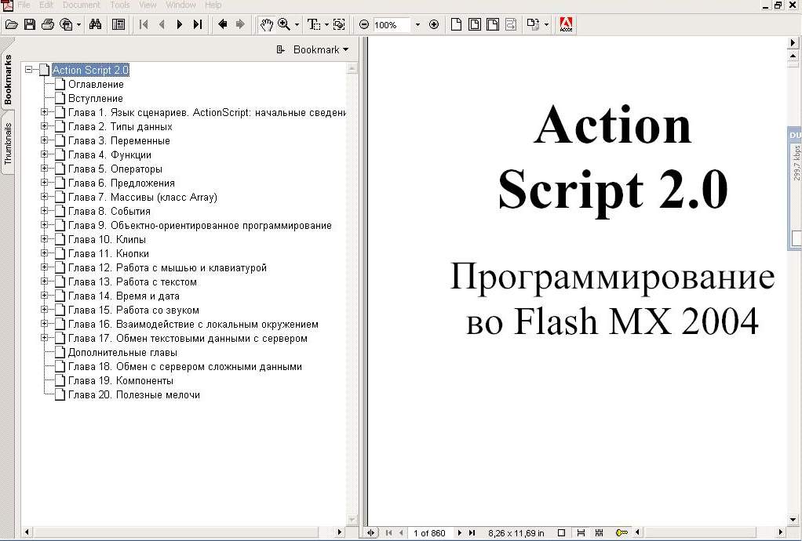802x541 pixels.
Task: Switch to the Thumbnails side tab
Action: pyautogui.click(x=8, y=143)
